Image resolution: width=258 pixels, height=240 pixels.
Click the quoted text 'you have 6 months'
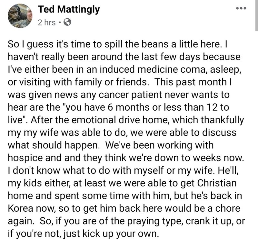[x=106, y=107]
